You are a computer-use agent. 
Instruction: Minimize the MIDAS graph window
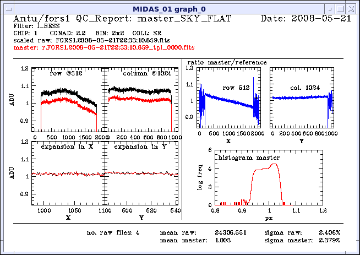click(x=329, y=7)
